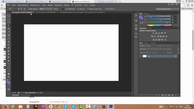
Task: Open the Изображение menu
Action: coord(35,5)
